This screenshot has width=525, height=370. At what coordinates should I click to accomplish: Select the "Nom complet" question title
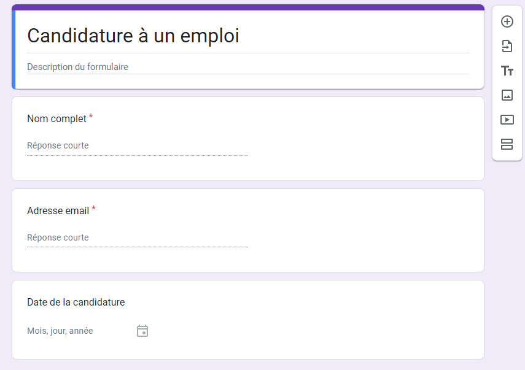tap(56, 118)
